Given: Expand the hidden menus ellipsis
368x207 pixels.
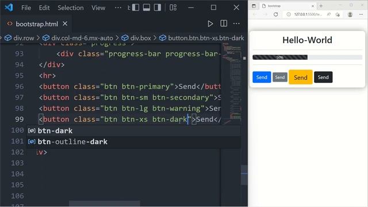Looking at the screenshot, I should pos(118,7).
